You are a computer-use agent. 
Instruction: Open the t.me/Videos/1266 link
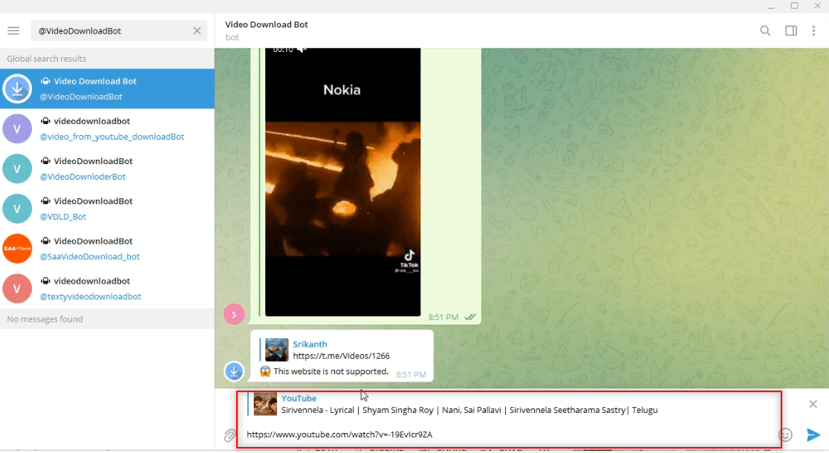tap(341, 356)
